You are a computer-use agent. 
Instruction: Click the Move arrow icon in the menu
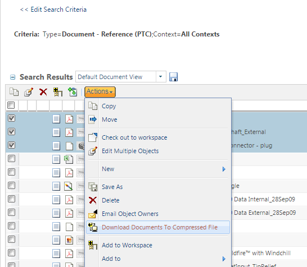pyautogui.click(x=93, y=119)
